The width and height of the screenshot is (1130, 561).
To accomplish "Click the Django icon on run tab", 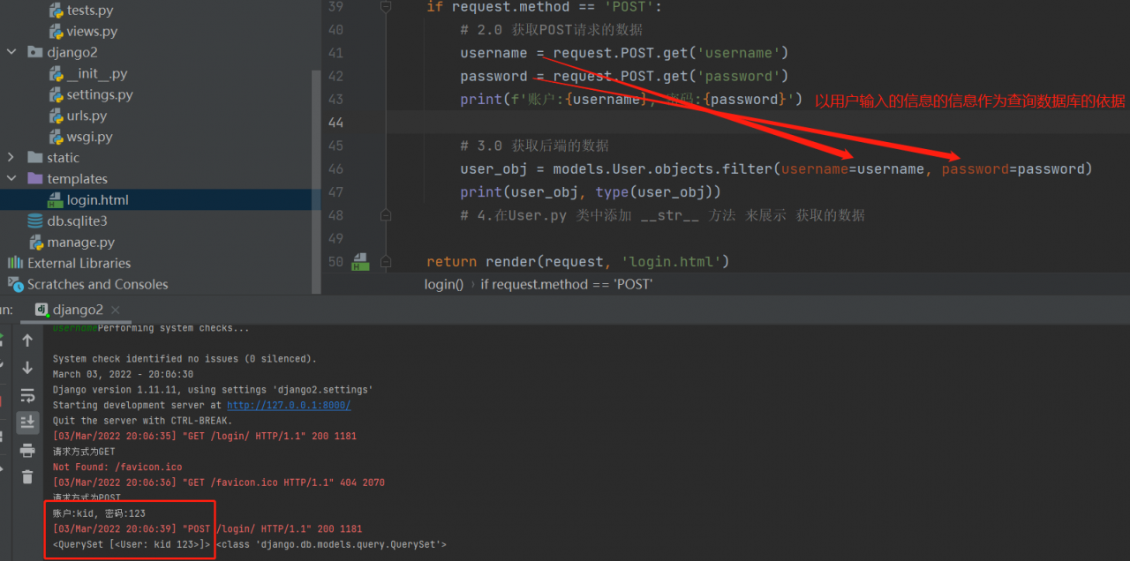I will (41, 310).
